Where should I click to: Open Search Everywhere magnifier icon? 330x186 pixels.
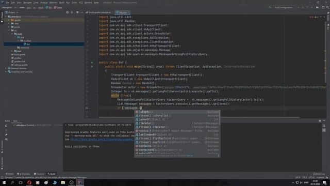click(x=327, y=7)
